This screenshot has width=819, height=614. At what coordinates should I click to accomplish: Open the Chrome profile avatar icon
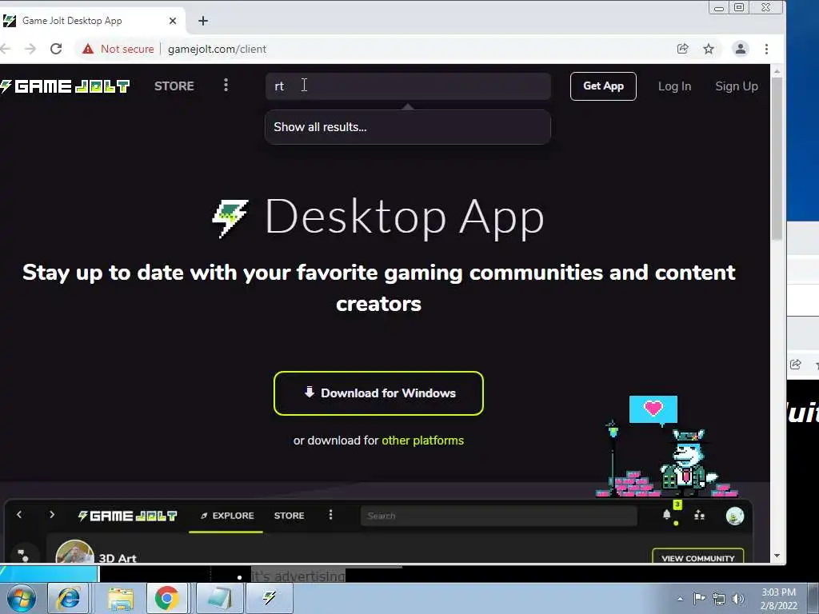coord(740,49)
